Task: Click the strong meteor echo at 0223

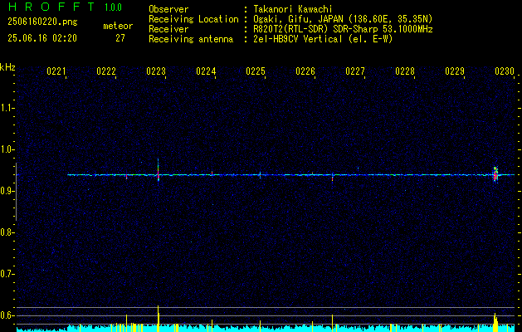Action: [159, 170]
